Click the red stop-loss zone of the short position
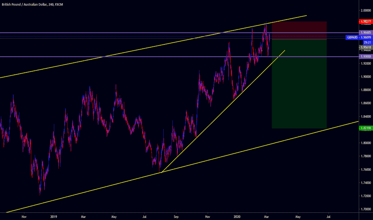This screenshot has height=220, width=373. point(299,30)
